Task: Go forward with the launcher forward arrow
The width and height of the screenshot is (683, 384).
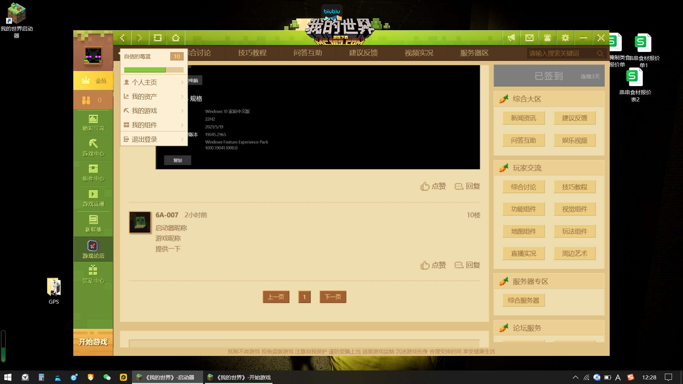Action: click(140, 38)
